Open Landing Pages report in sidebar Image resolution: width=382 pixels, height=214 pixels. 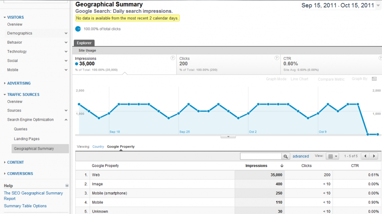coord(26,139)
